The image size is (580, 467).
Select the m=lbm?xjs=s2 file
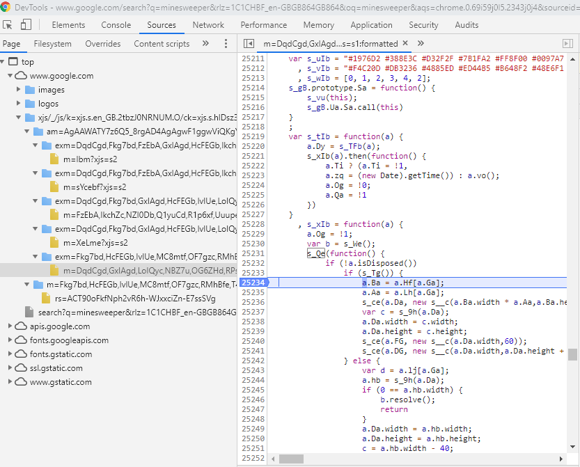pos(88,159)
